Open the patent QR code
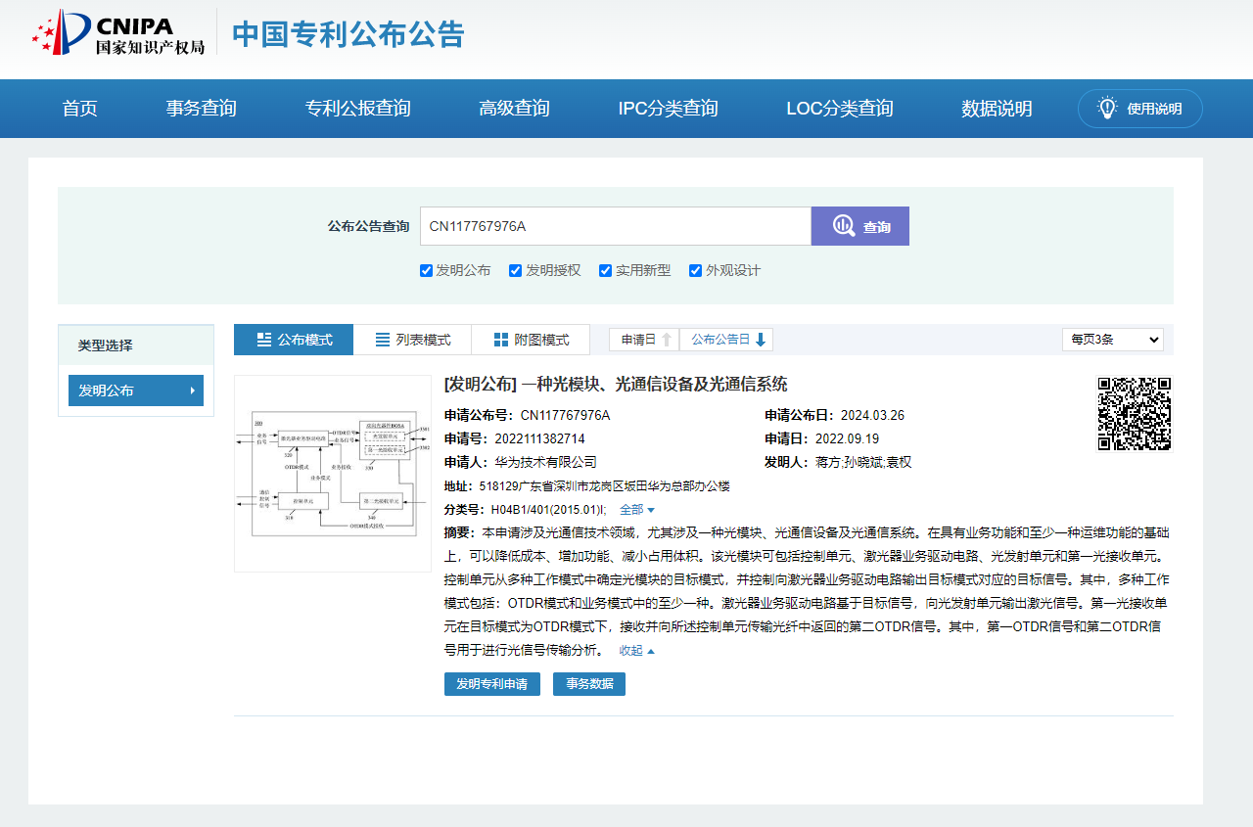The image size is (1253, 827). 1134,413
